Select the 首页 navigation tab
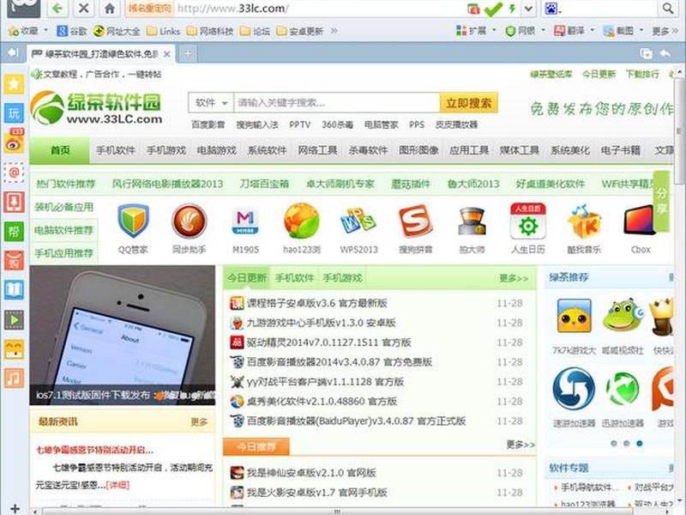 pos(60,150)
